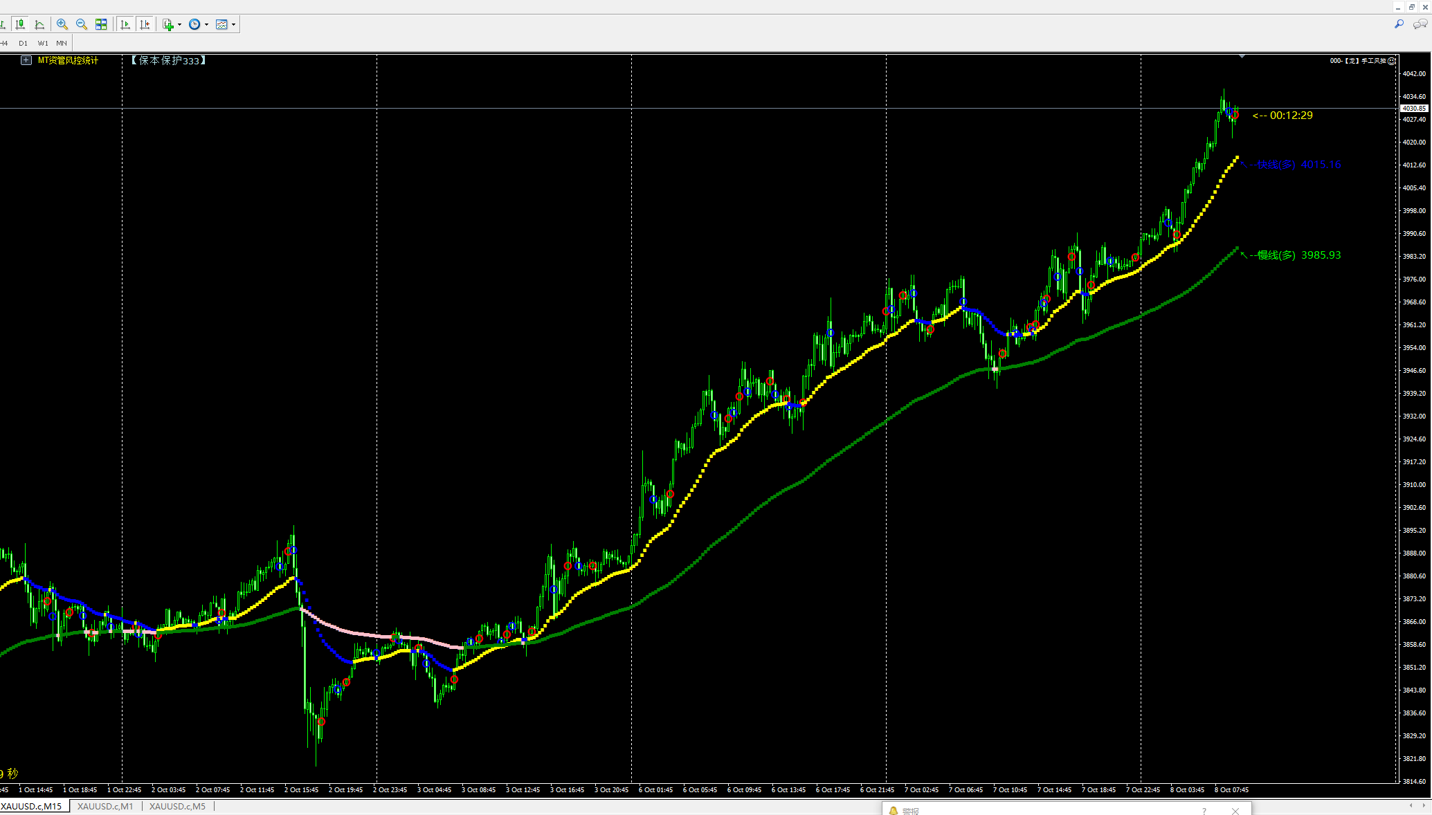Screen dimensions: 1432x815
Task: Switch to the XAUUSD.c,M1 chart tab
Action: [105, 806]
